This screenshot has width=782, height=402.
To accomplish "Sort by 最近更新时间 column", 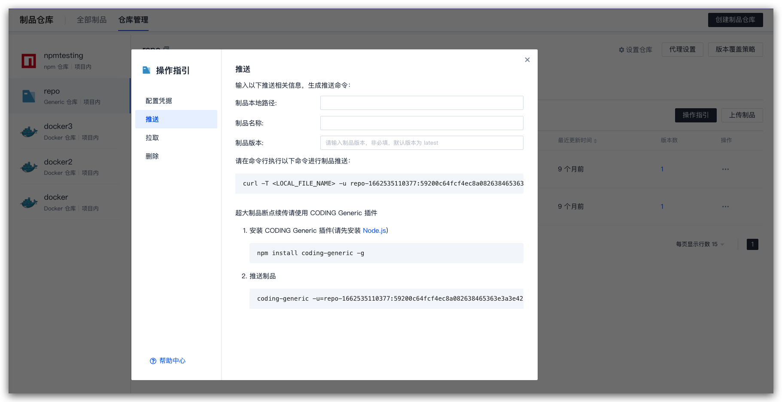I will pyautogui.click(x=577, y=140).
